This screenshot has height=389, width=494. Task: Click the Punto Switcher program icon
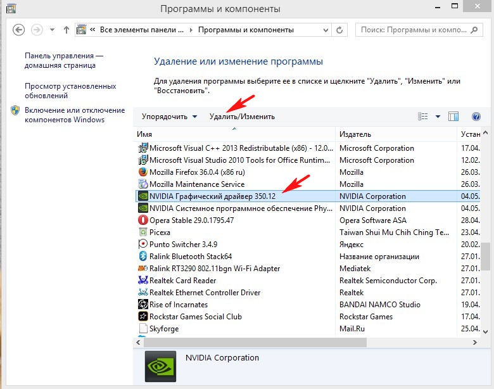(x=143, y=245)
